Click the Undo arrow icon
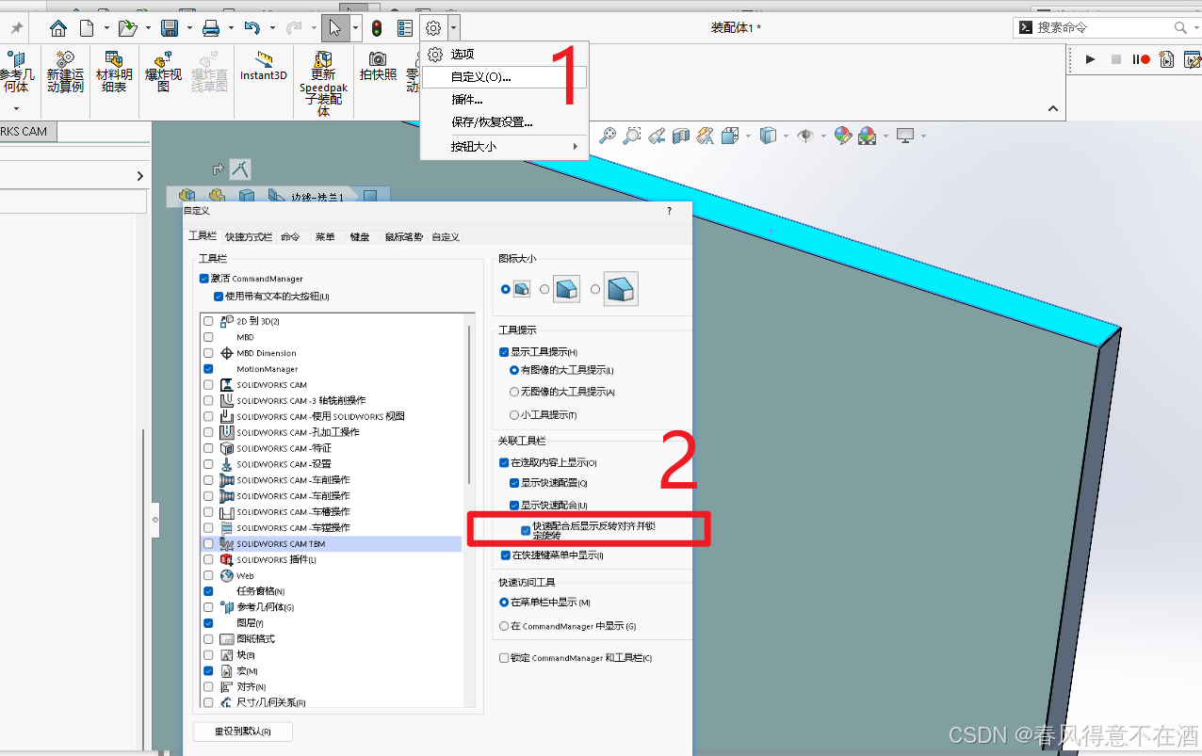Screen dimensions: 1202x756 [252, 28]
